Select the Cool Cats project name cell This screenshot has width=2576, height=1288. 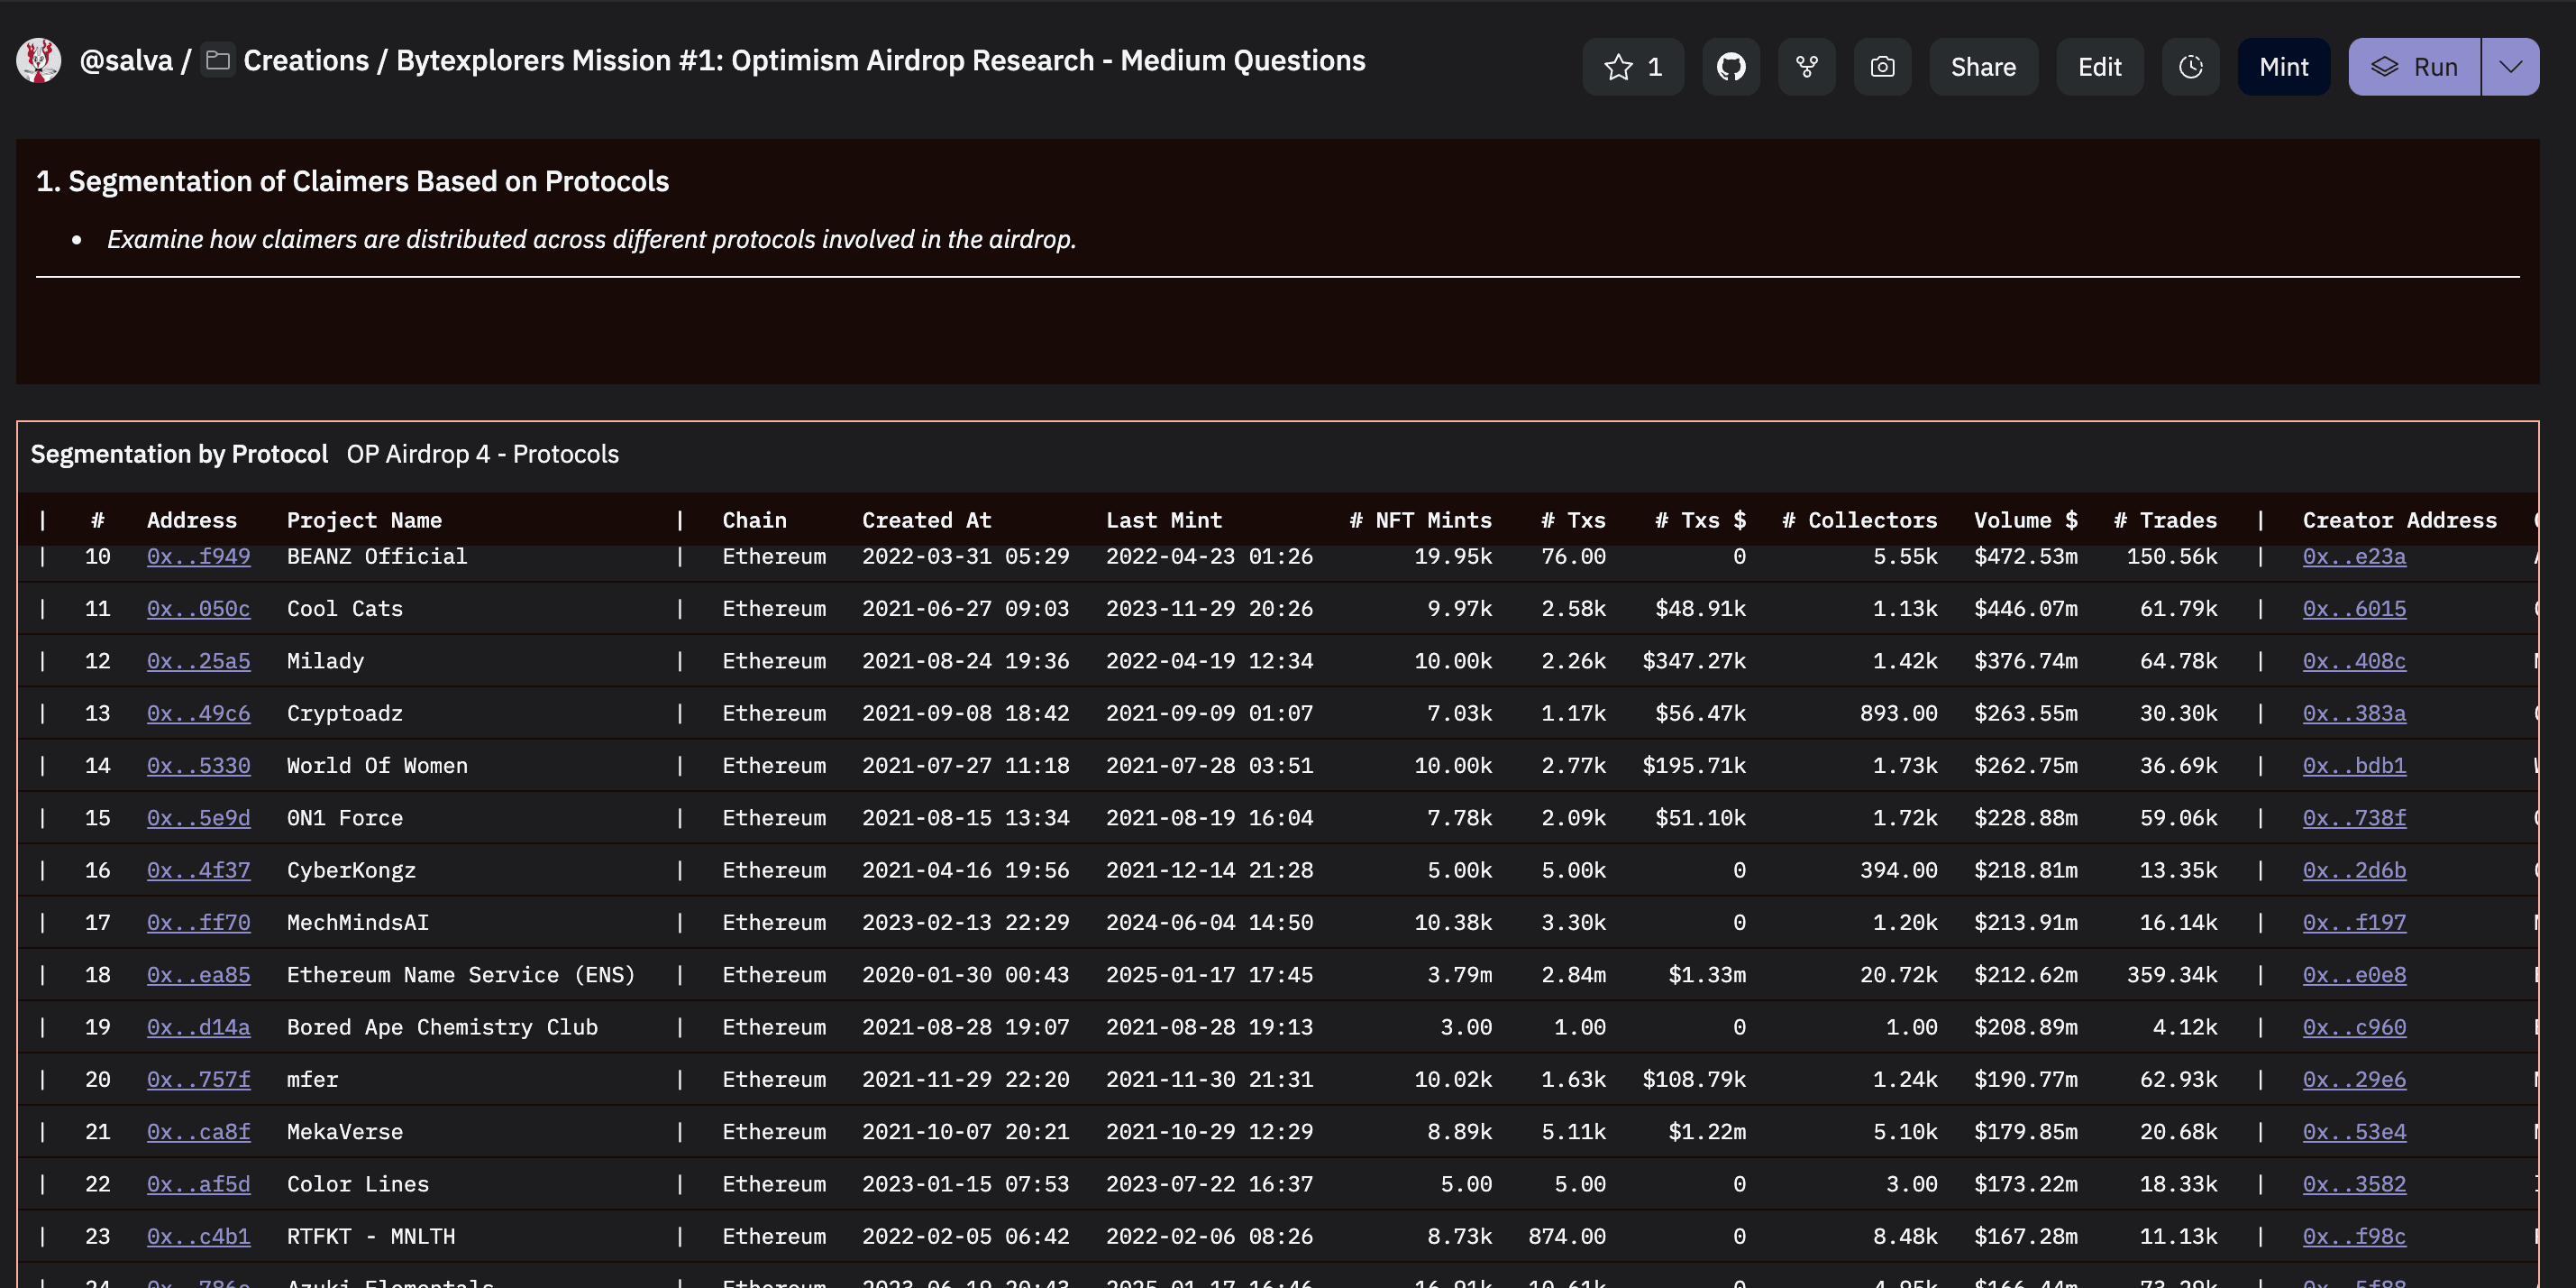point(345,609)
